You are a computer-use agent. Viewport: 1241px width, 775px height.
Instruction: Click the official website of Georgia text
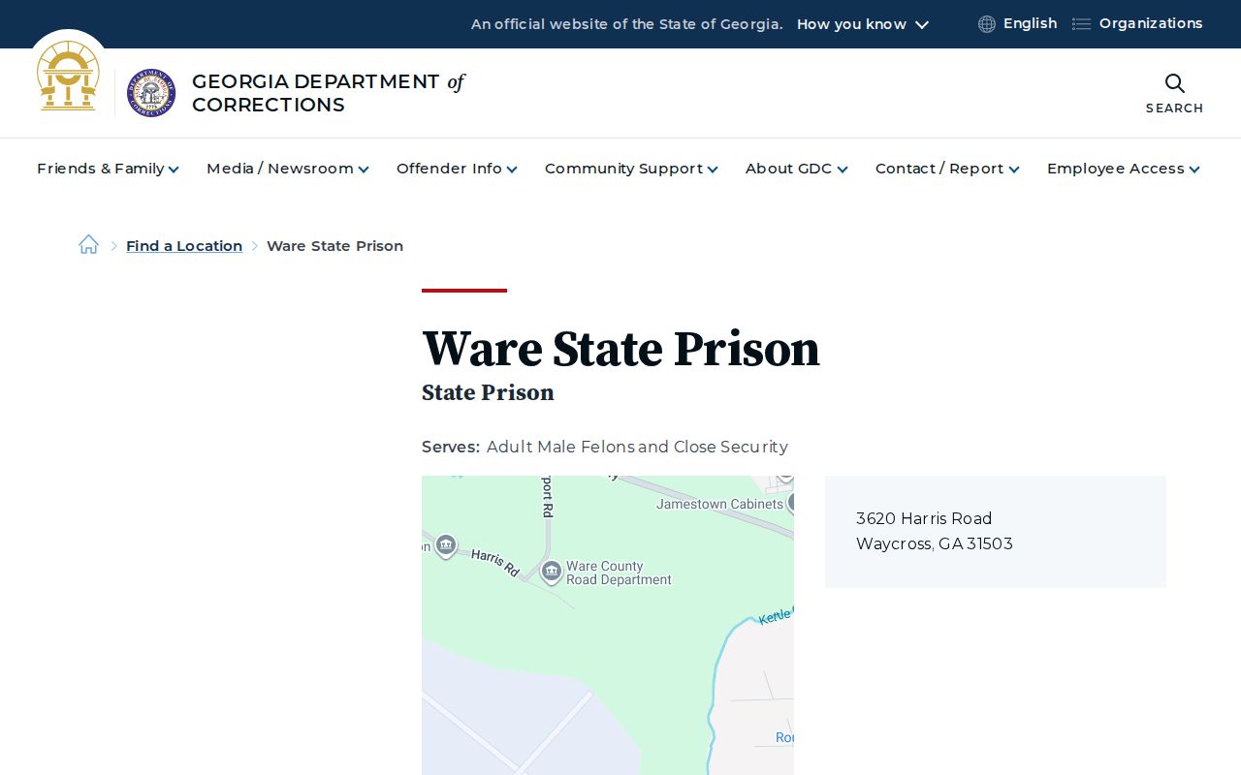[x=626, y=24]
